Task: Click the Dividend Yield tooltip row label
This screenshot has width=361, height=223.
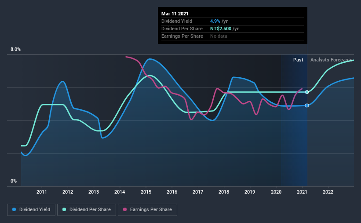Action: 177,21
